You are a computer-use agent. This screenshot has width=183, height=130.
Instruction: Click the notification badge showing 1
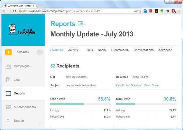pyautogui.click(x=40, y=52)
